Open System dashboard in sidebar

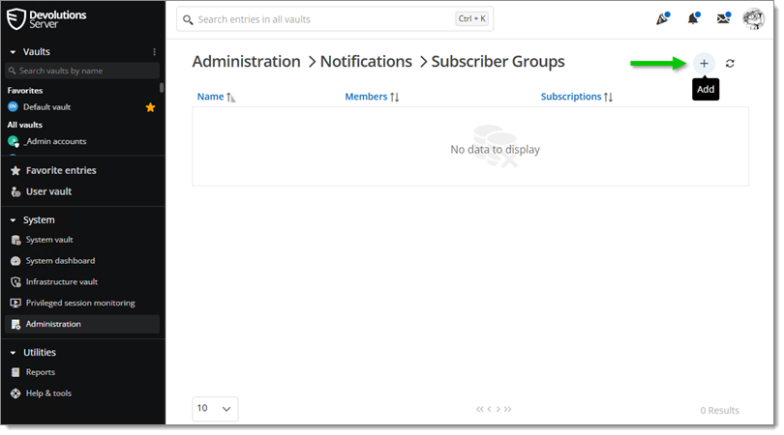[x=60, y=261]
